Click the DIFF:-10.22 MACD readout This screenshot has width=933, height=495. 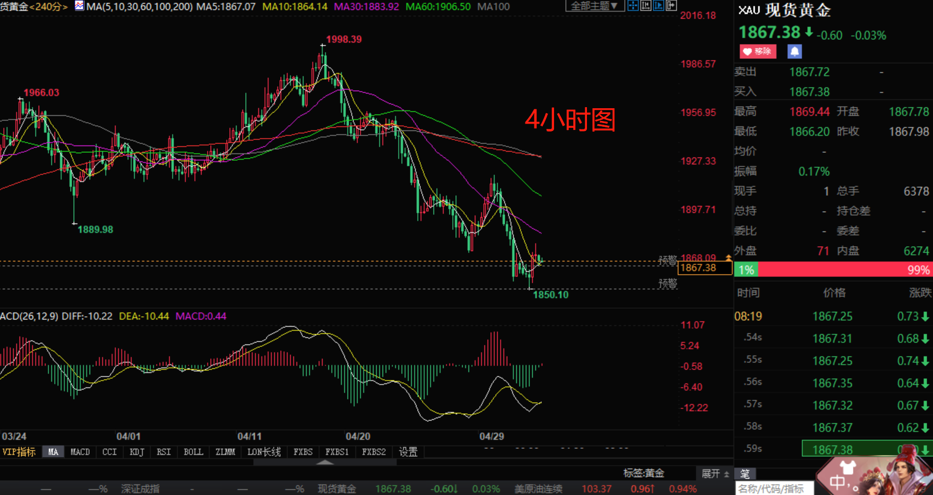87,316
